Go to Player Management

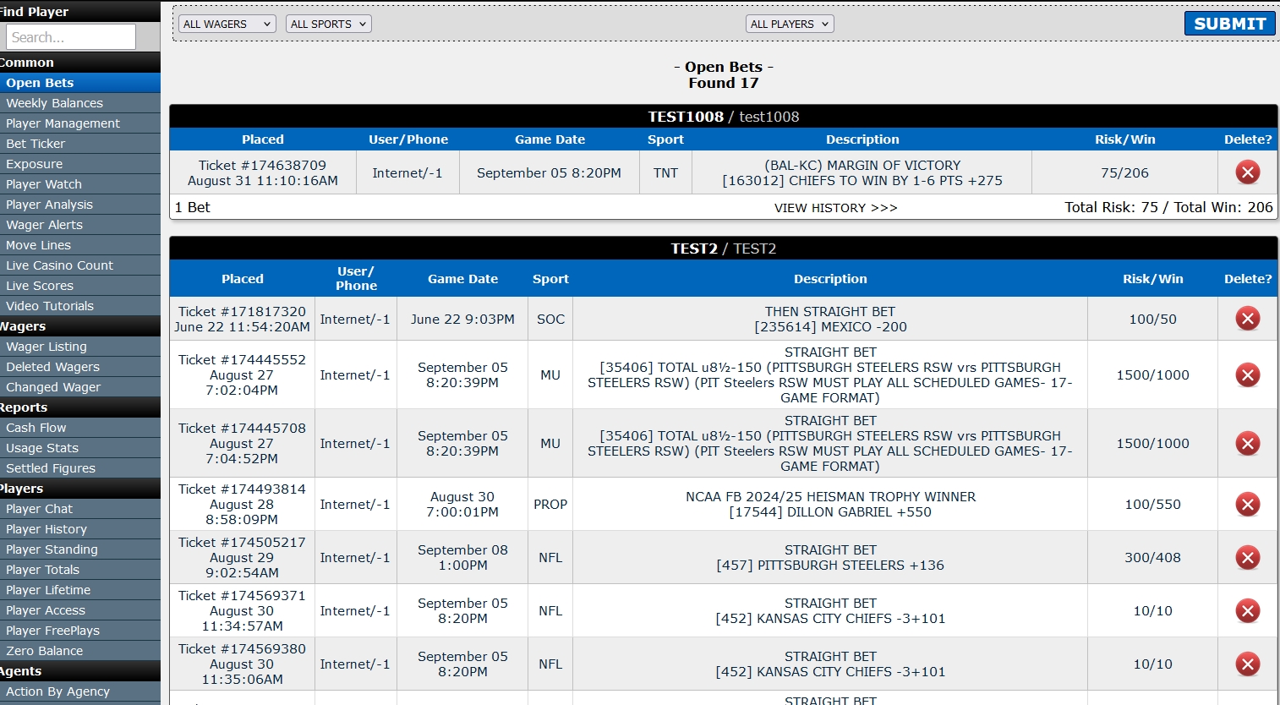[80, 123]
